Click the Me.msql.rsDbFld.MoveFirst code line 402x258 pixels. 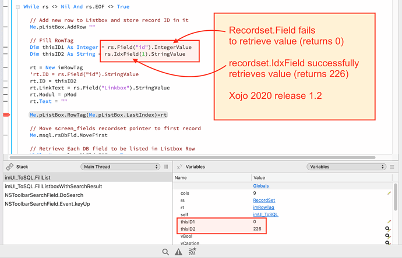(x=69, y=135)
